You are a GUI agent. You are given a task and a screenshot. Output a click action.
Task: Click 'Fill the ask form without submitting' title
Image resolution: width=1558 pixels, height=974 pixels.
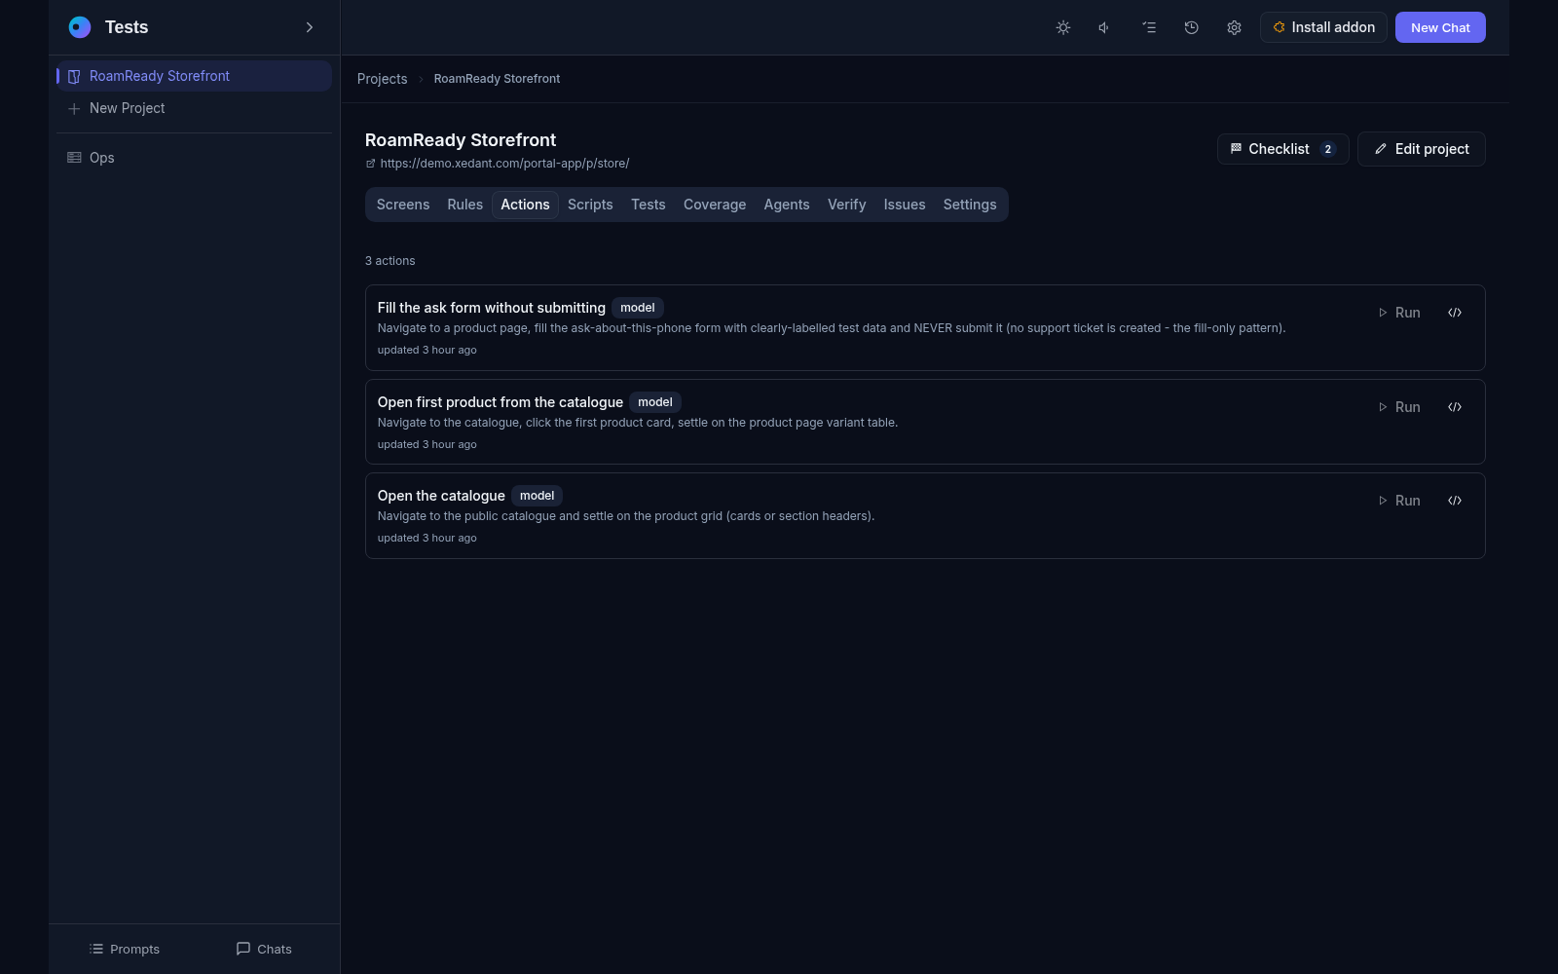coord(492,308)
